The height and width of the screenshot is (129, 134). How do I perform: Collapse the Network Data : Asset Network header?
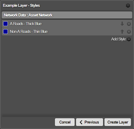click(x=67, y=15)
